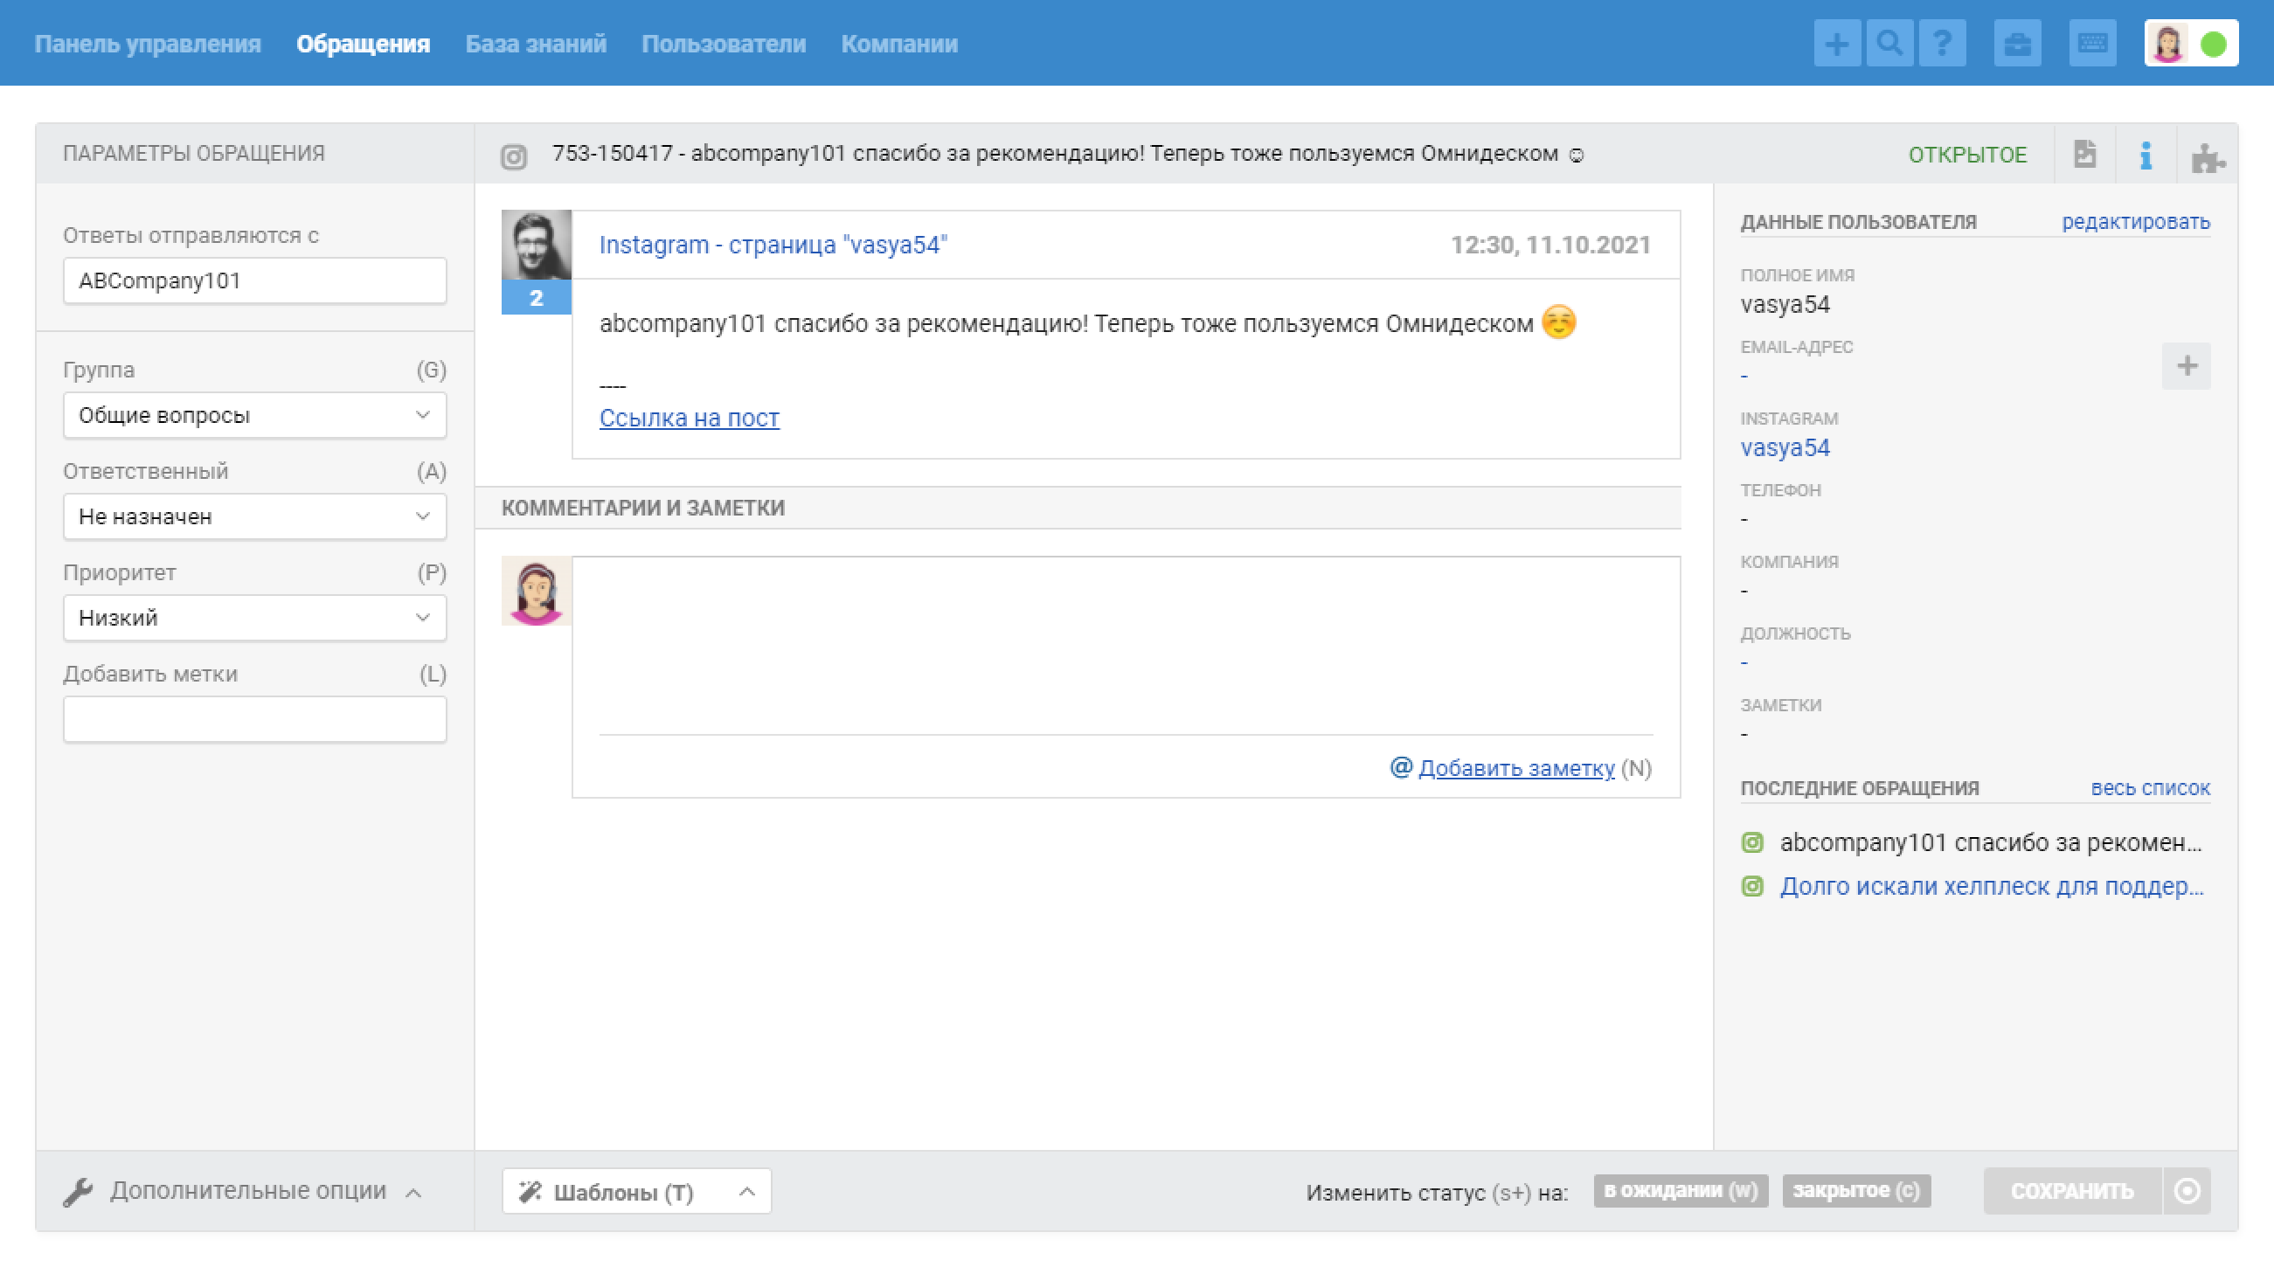Click the agent avatar in comments section
This screenshot has height=1267, width=2274.
536,591
